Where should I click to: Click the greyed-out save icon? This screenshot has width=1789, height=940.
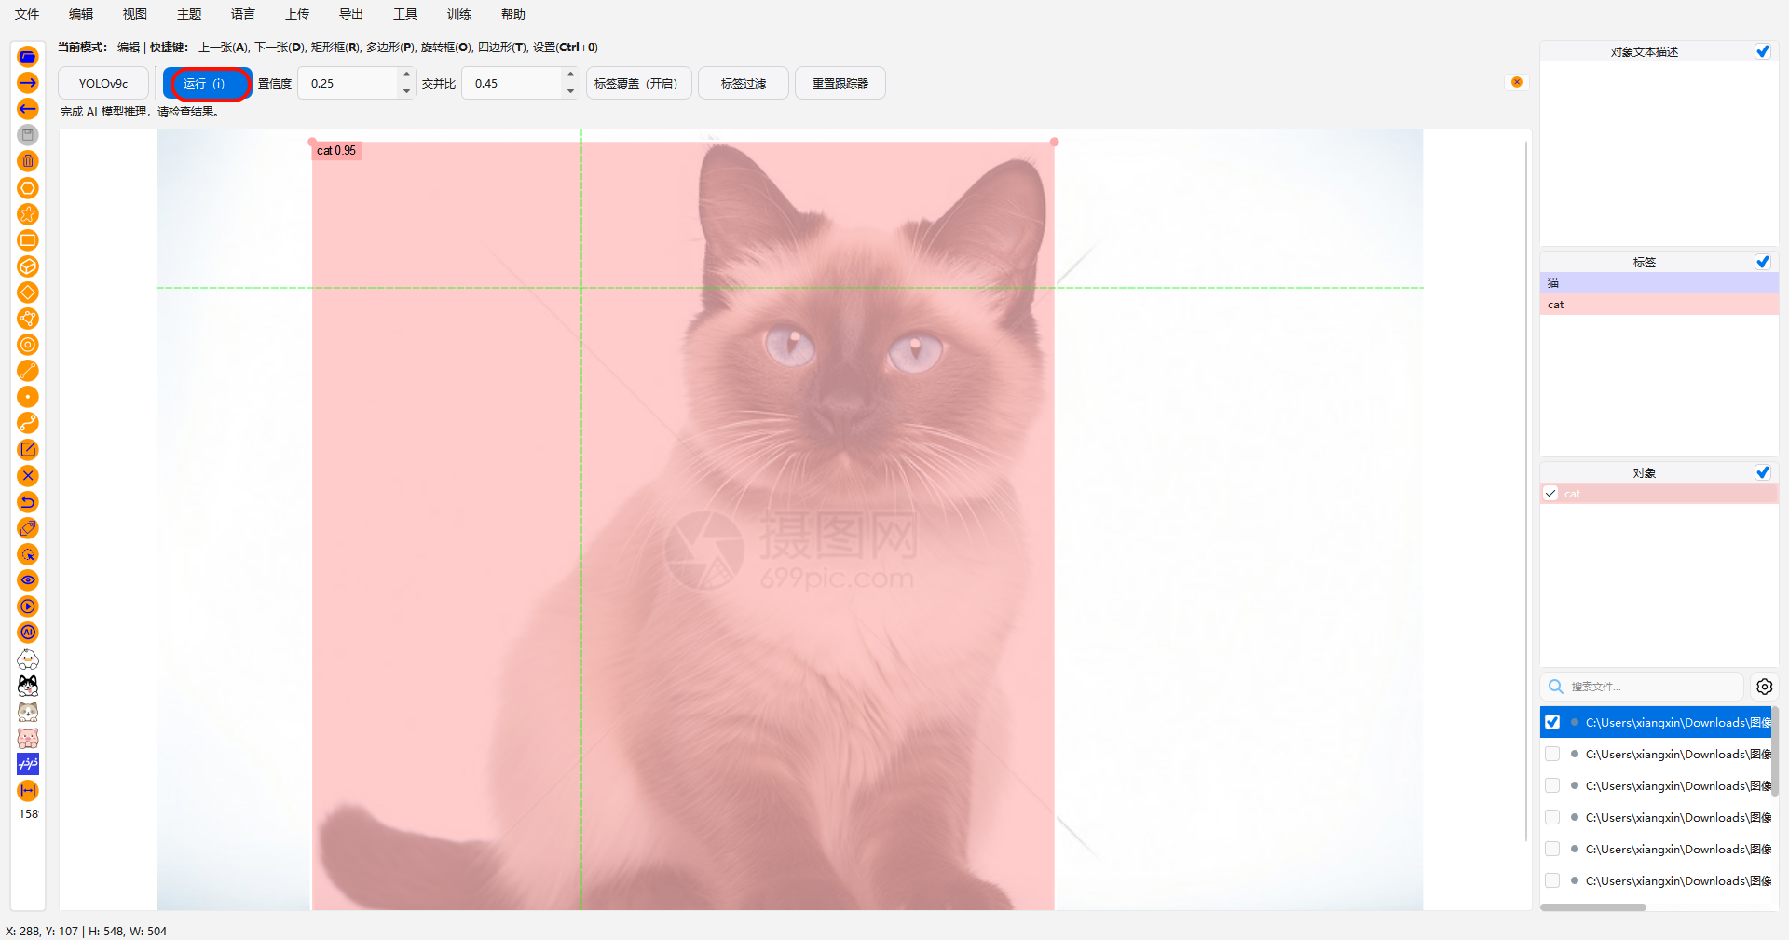(28, 135)
